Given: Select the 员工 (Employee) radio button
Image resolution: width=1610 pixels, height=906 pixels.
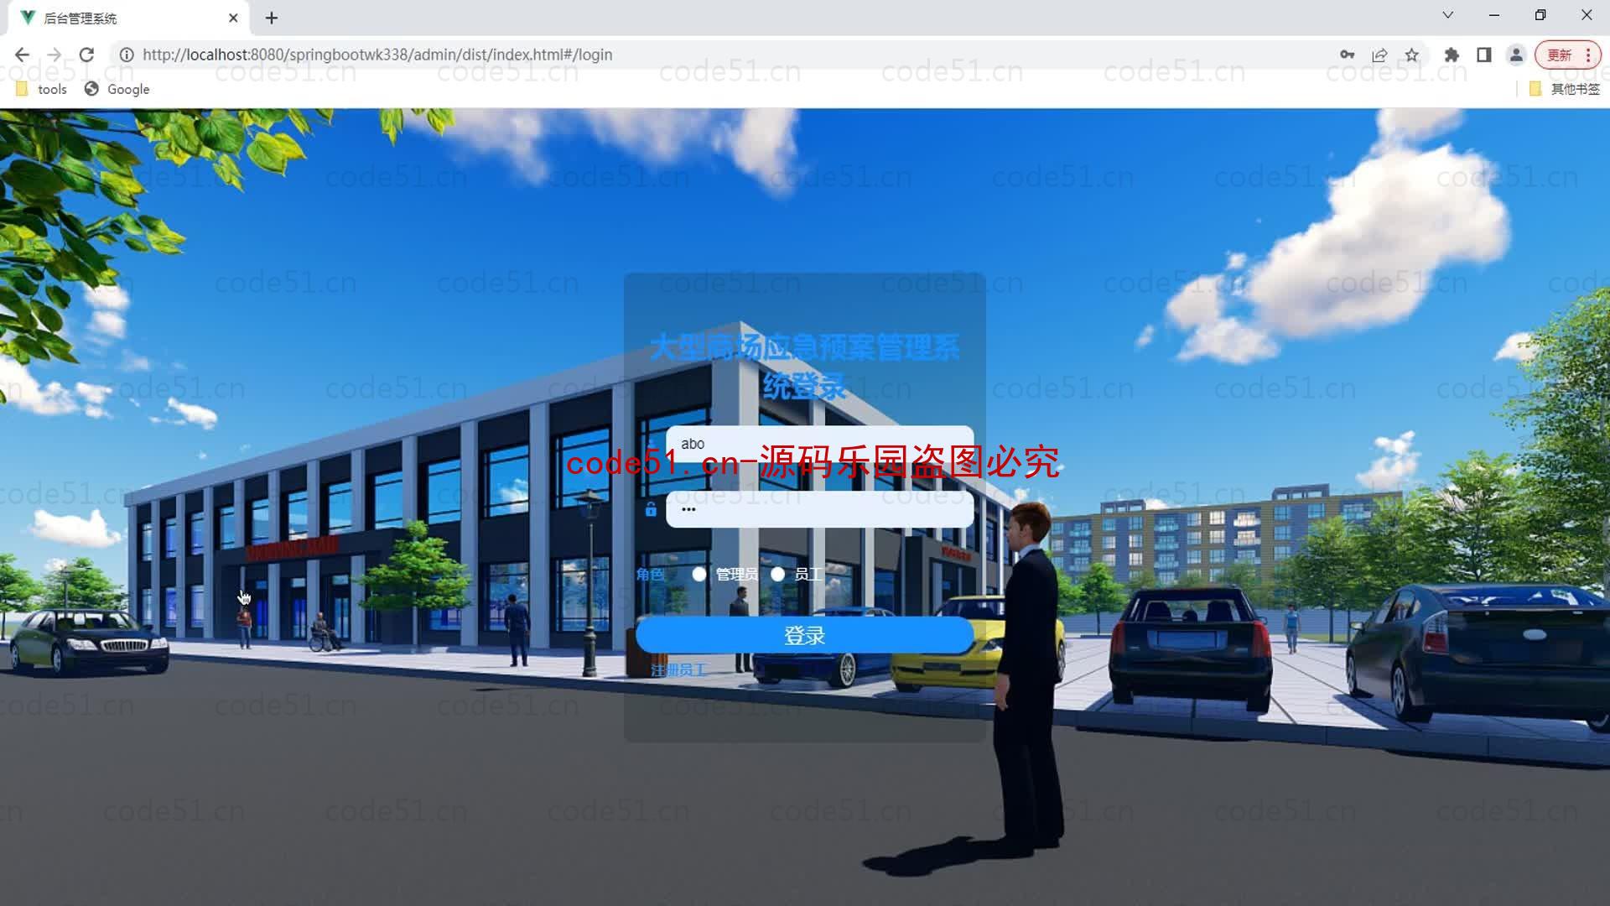Looking at the screenshot, I should pyautogui.click(x=777, y=573).
